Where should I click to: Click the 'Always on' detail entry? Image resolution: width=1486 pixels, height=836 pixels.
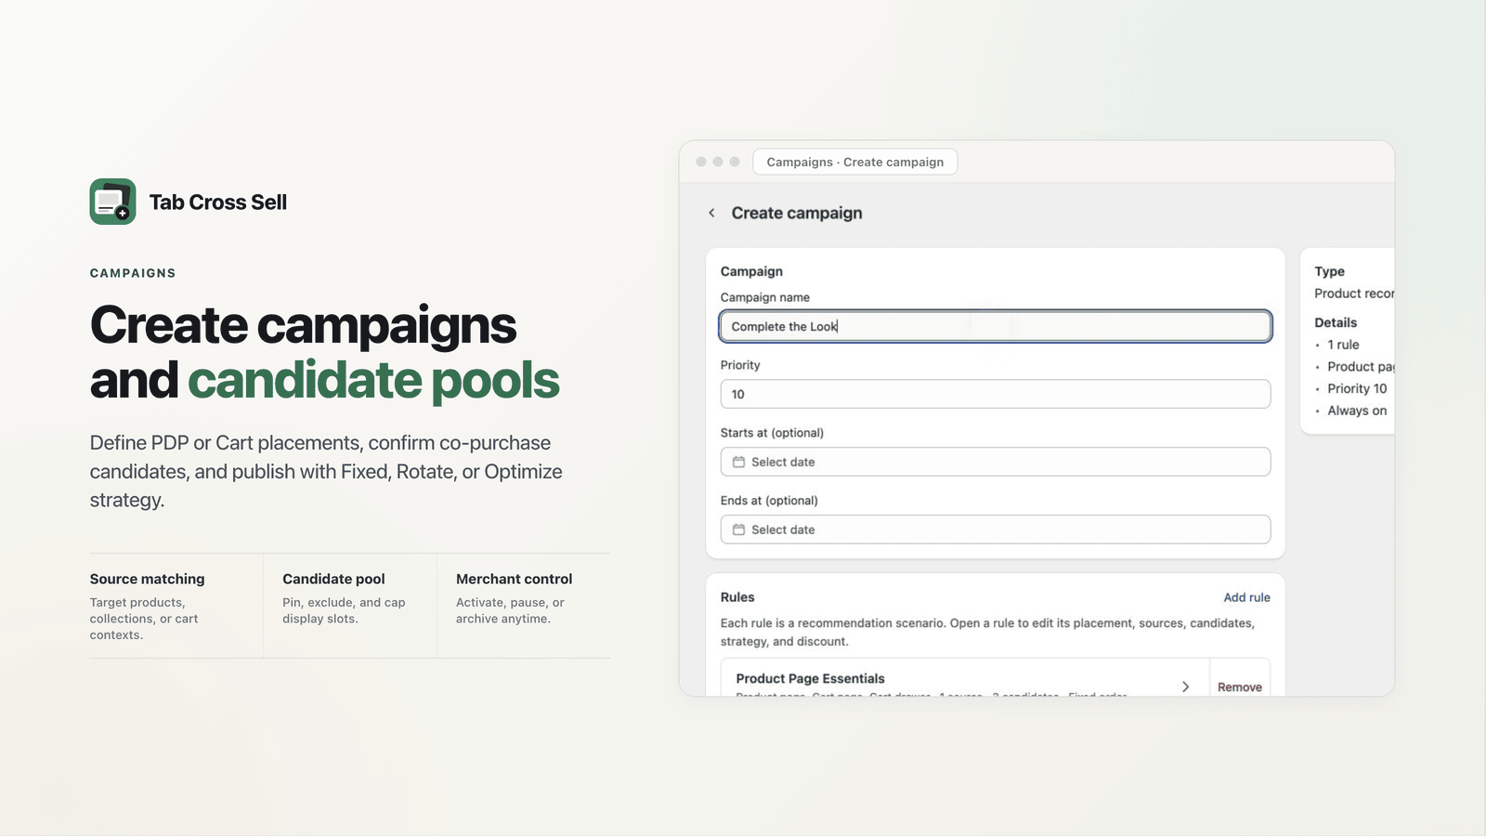(1357, 411)
